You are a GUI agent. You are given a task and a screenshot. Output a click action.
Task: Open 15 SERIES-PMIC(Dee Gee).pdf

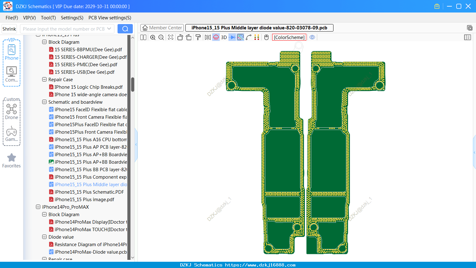coord(83,64)
